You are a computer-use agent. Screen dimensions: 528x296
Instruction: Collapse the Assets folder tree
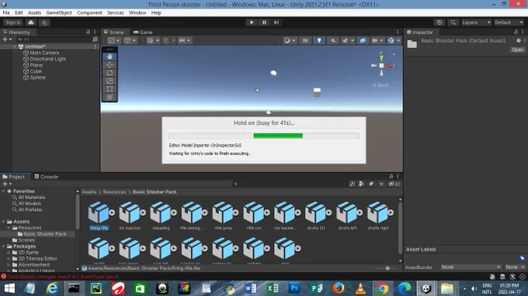click(4, 222)
